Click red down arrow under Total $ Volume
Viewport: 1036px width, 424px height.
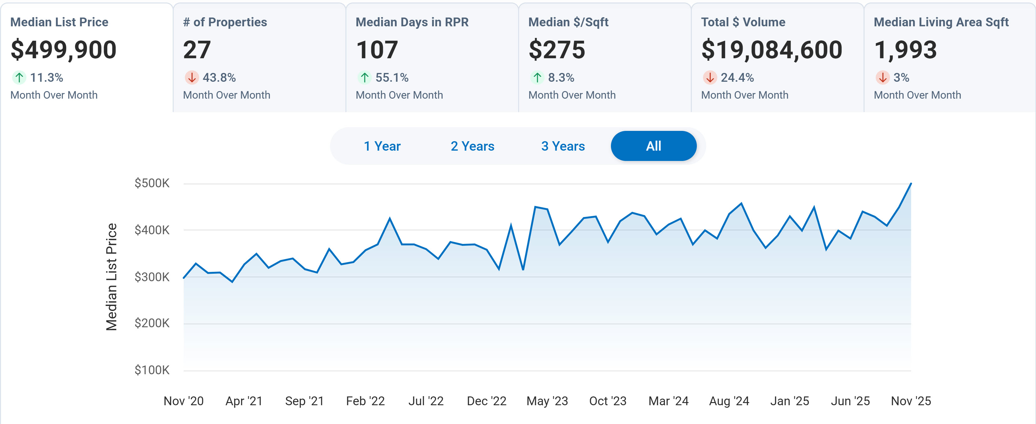tap(710, 77)
